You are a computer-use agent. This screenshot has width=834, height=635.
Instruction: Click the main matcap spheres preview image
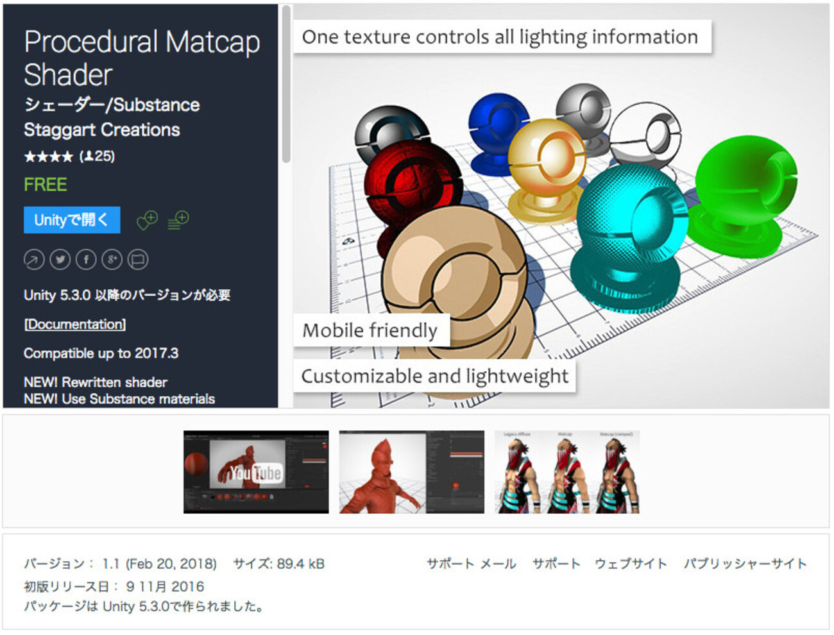click(x=561, y=206)
